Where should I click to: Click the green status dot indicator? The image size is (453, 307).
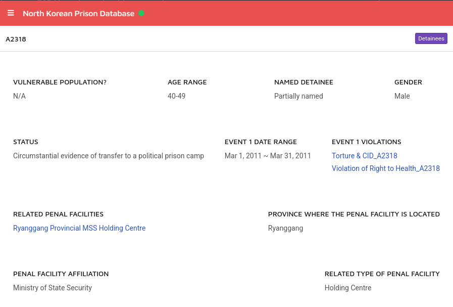(x=141, y=13)
